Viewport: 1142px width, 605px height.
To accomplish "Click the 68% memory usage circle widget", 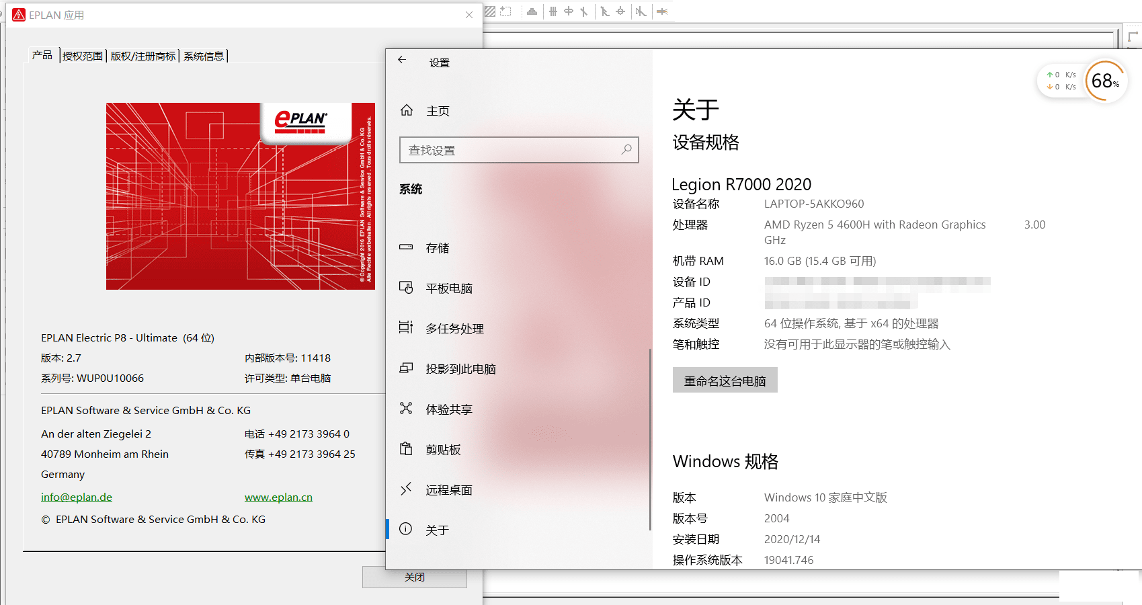I will click(1105, 81).
